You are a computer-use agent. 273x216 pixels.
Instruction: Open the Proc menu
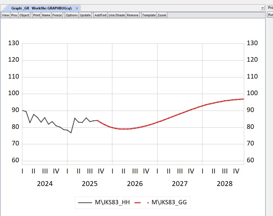[x=14, y=15]
